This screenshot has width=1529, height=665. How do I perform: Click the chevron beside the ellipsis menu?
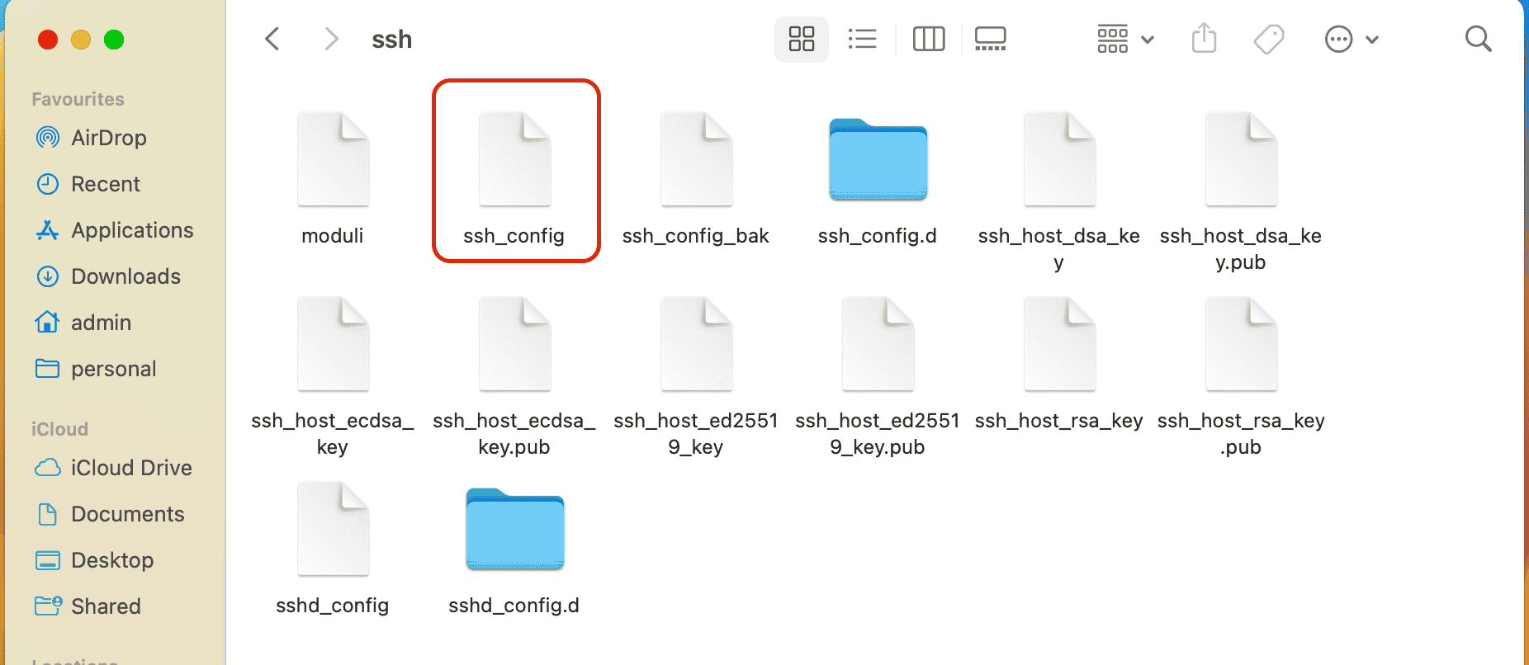(x=1372, y=40)
